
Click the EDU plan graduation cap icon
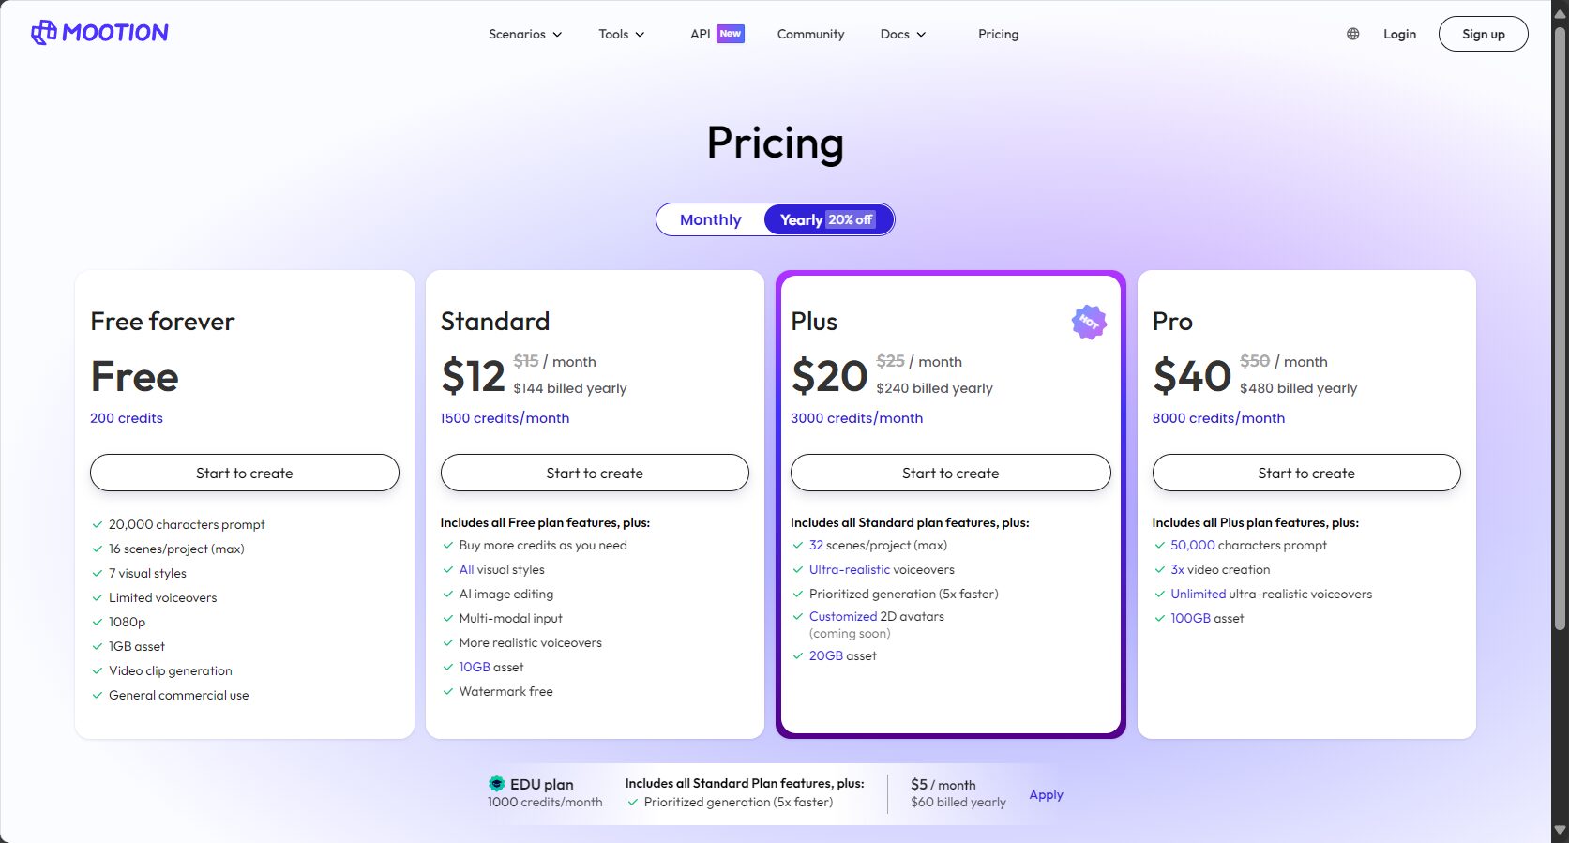pyautogui.click(x=497, y=784)
